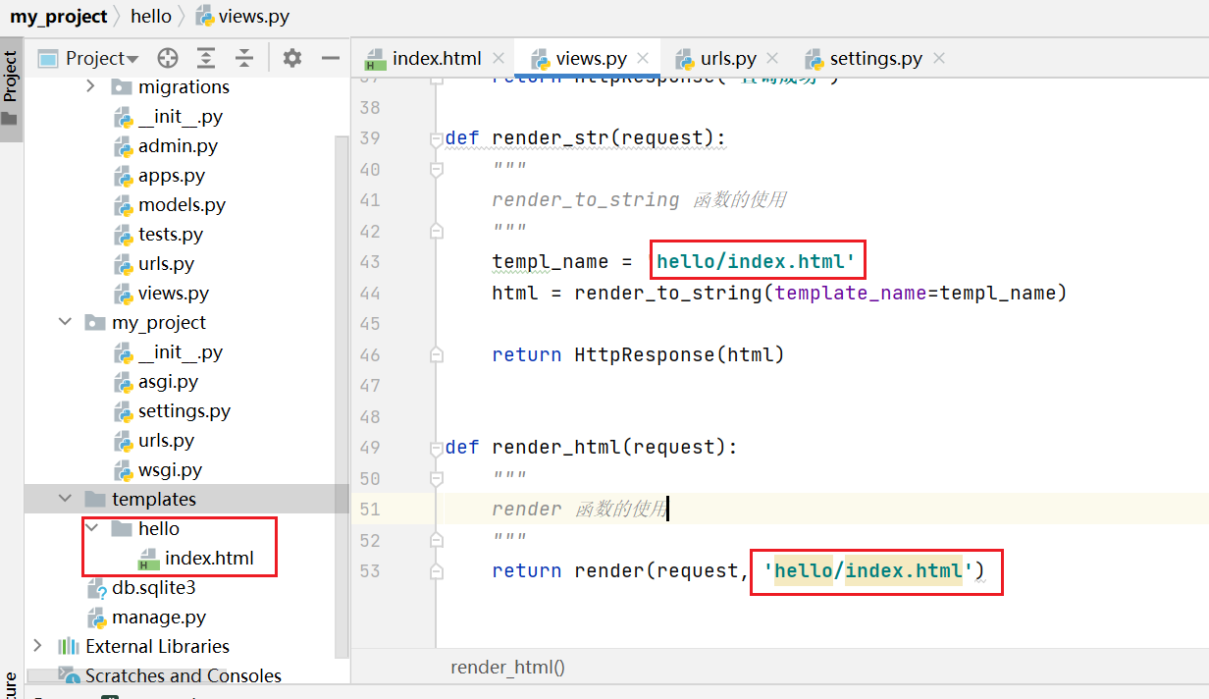Screen dimensions: 1209x699
Task: Fold the docstring at line 40
Action: (x=436, y=169)
